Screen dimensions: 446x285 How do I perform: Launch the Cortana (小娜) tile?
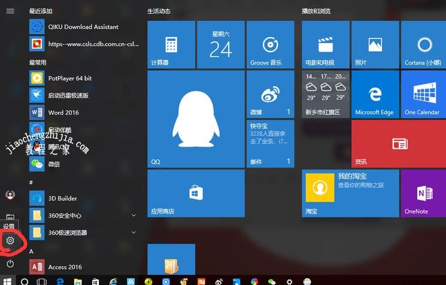423,45
